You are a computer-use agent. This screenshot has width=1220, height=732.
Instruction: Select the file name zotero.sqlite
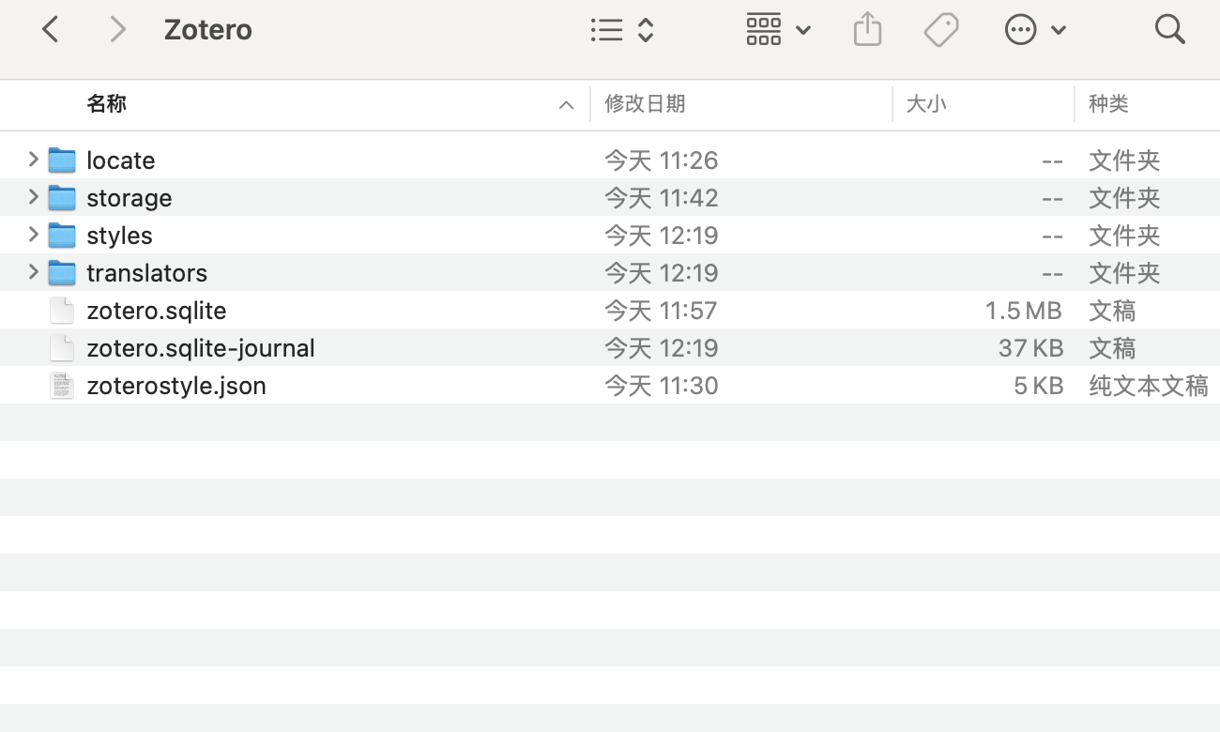(157, 311)
